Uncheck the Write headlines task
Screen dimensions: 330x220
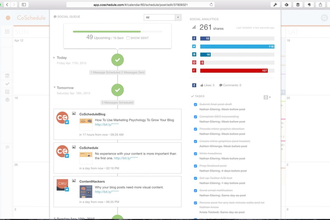click(195, 154)
